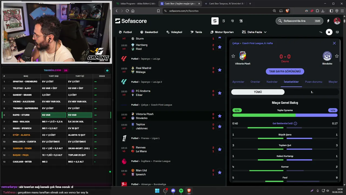
Task: Select the İstatistikler tab
Action: [291, 82]
